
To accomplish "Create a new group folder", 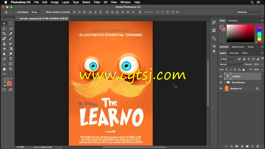I will coord(247,146).
